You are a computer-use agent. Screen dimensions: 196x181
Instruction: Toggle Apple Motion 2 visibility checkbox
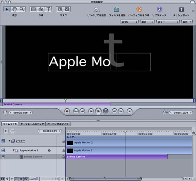3,150
